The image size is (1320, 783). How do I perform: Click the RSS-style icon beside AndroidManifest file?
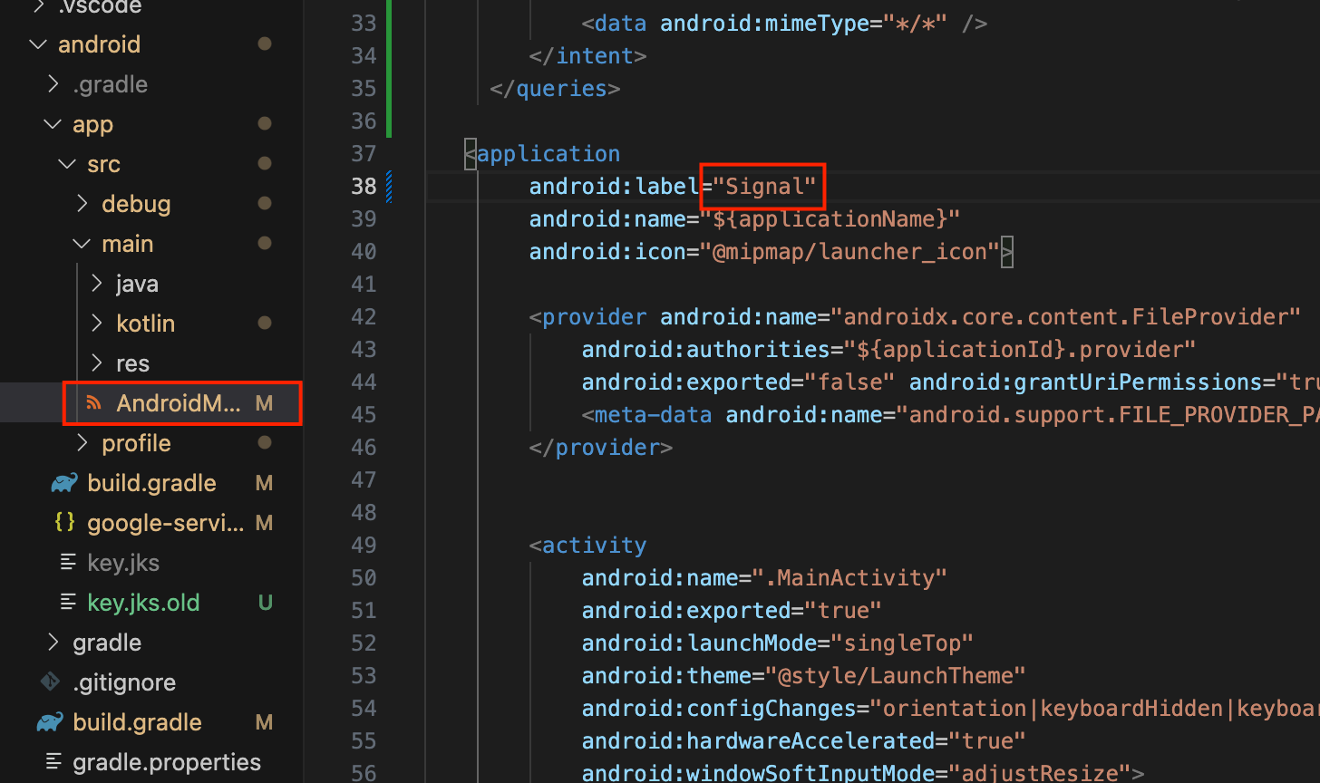(x=92, y=403)
